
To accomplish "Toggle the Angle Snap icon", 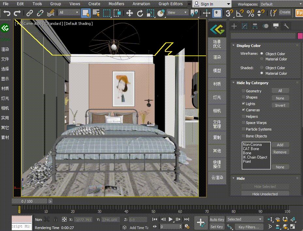I will point(240,13).
